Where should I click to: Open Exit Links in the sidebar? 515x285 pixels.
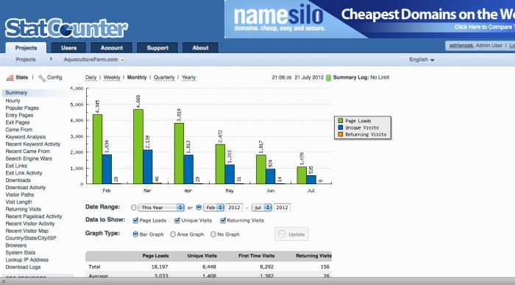16,166
